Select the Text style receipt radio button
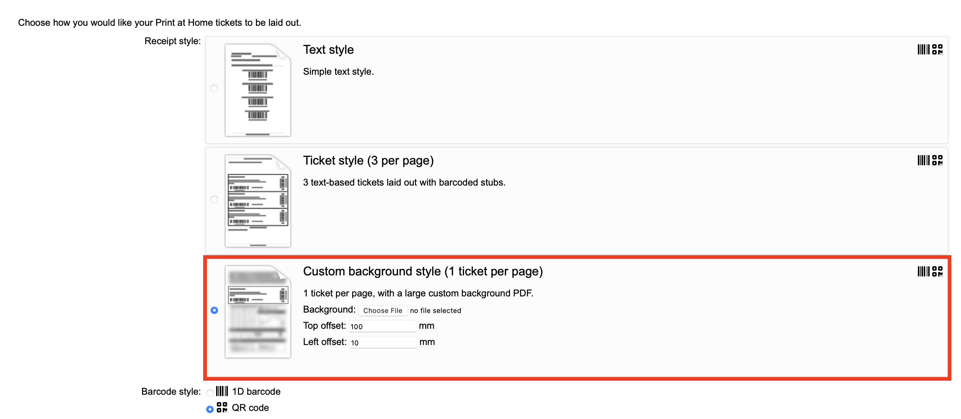Image resolution: width=961 pixels, height=419 pixels. pos(214,88)
